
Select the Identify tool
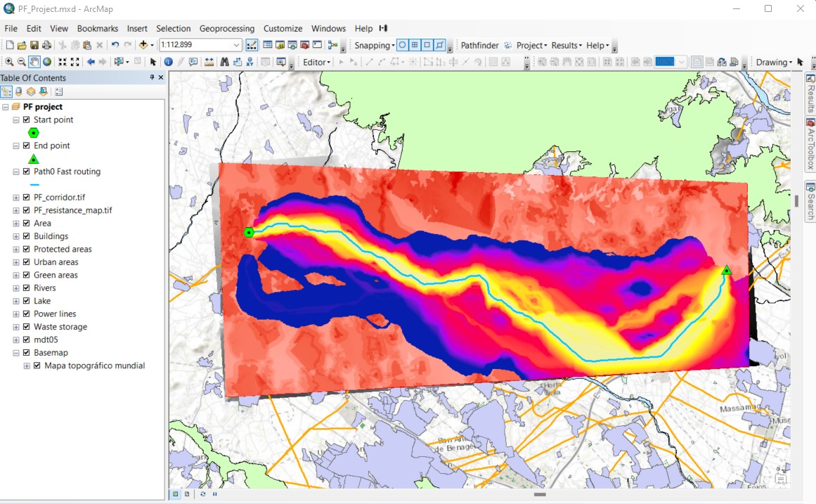(x=168, y=61)
